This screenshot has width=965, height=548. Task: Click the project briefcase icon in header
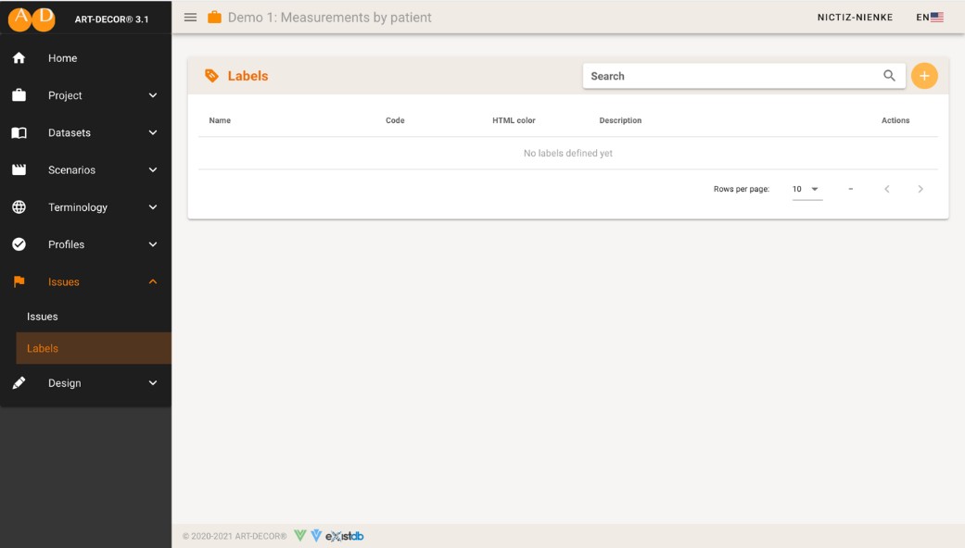pyautogui.click(x=215, y=18)
